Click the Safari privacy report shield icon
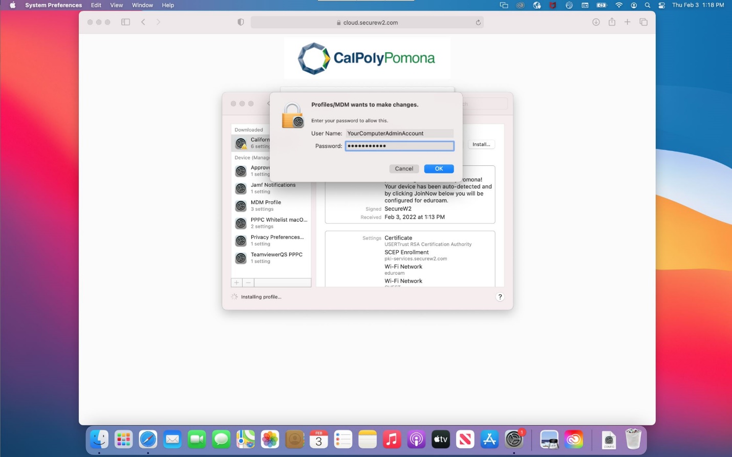732x457 pixels. 241,22
